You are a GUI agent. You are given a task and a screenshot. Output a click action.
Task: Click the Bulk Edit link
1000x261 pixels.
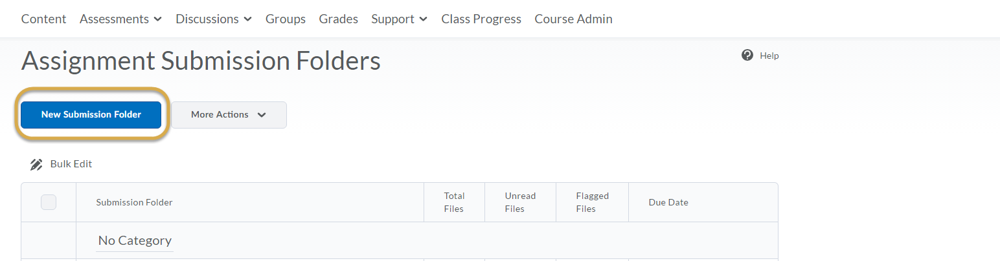[x=71, y=164]
